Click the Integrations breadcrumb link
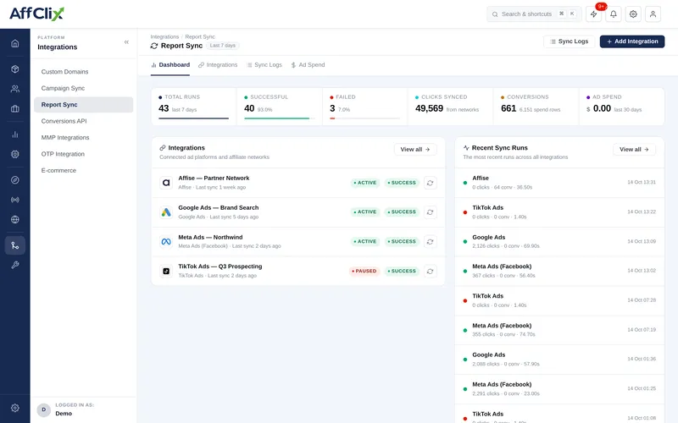Image resolution: width=678 pixels, height=423 pixels. [x=164, y=36]
